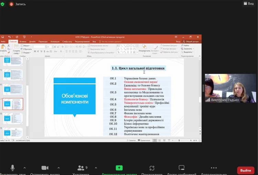
Task: Click the red Выйти button
Action: [x=246, y=170]
